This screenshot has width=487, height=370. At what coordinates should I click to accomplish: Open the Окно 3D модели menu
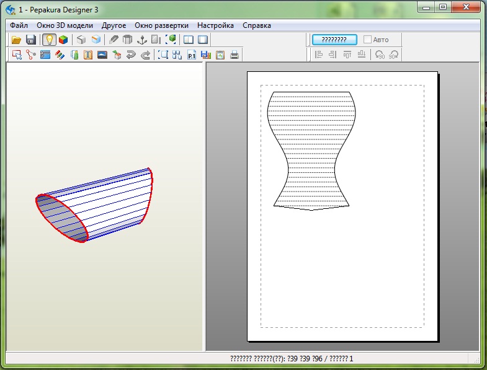click(65, 25)
